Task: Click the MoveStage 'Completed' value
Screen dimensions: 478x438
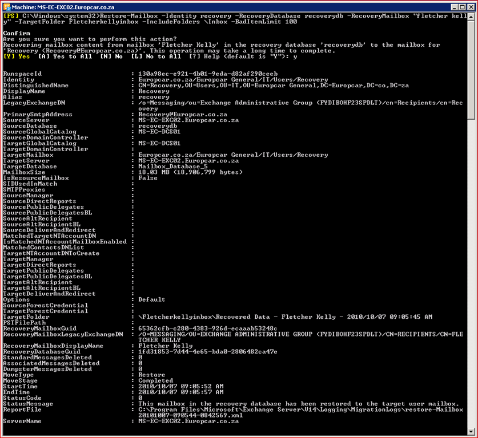Action: pos(155,380)
